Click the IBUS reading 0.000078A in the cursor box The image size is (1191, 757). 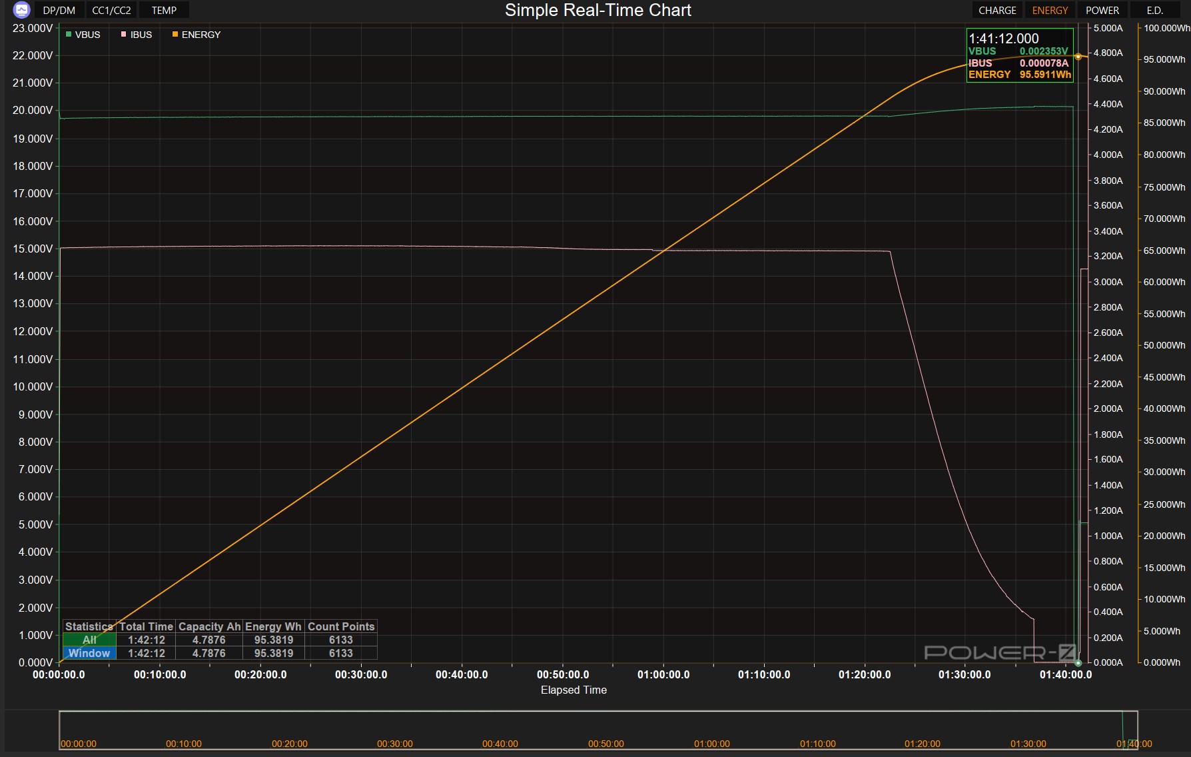pyautogui.click(x=1044, y=63)
